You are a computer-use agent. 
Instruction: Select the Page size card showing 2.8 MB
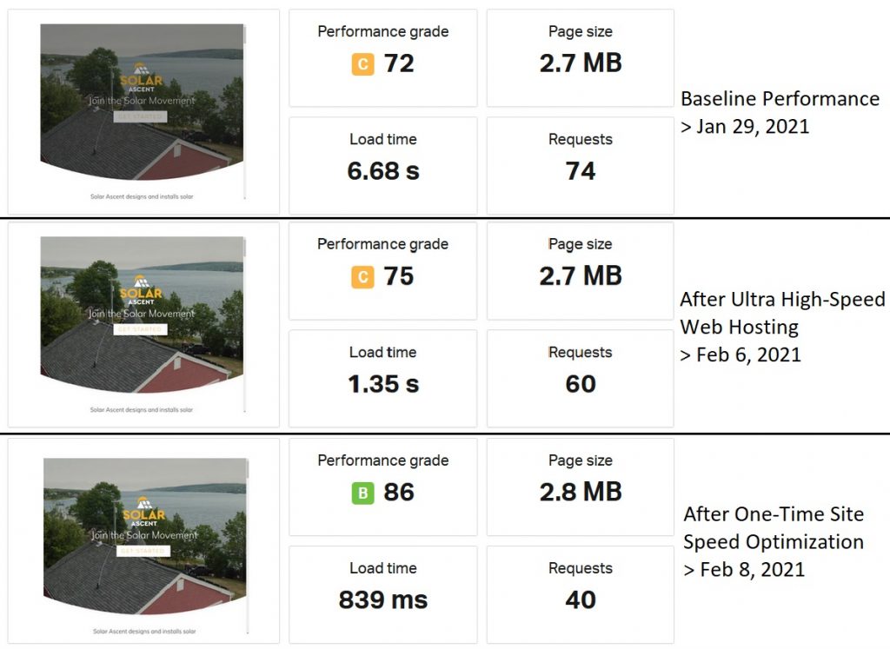point(580,487)
